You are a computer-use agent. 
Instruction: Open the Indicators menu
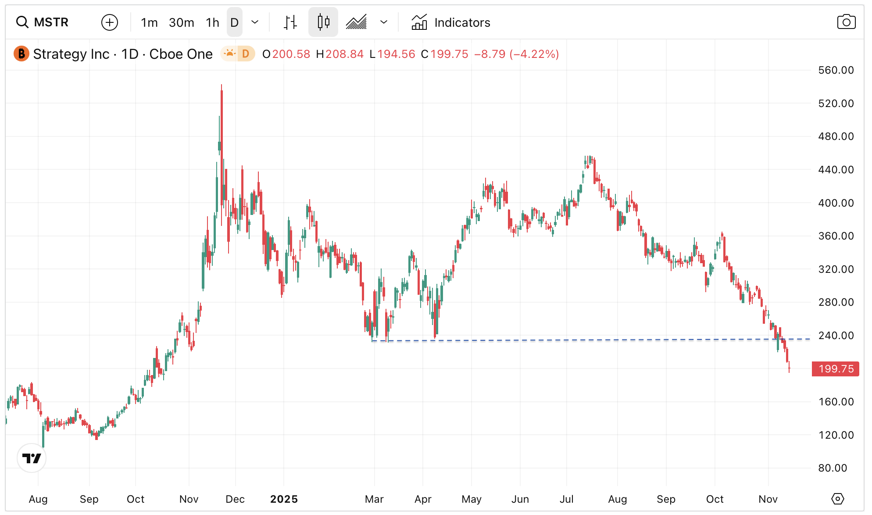(x=451, y=22)
